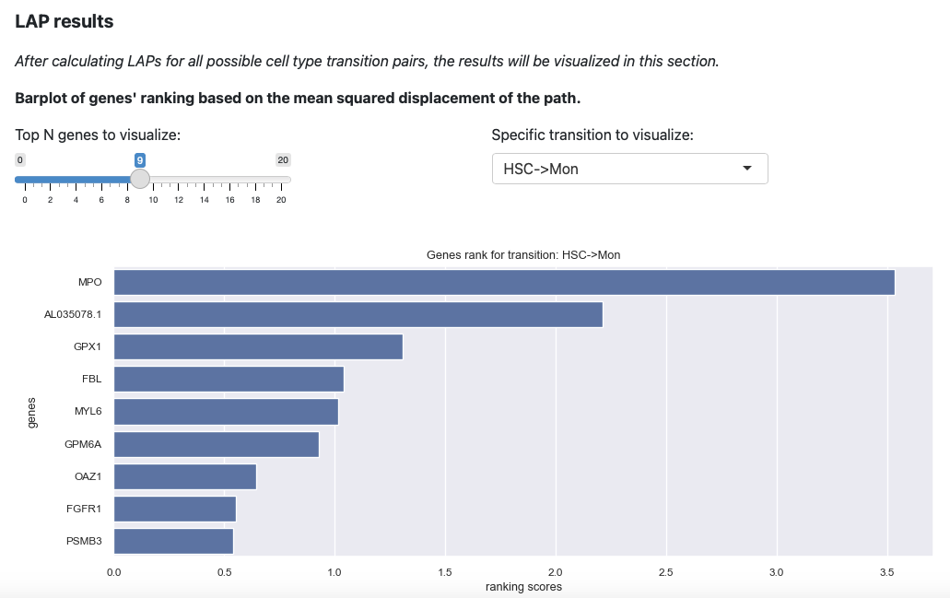Open the specific transition dropdown
The height and width of the screenshot is (598, 950).
[x=629, y=169]
